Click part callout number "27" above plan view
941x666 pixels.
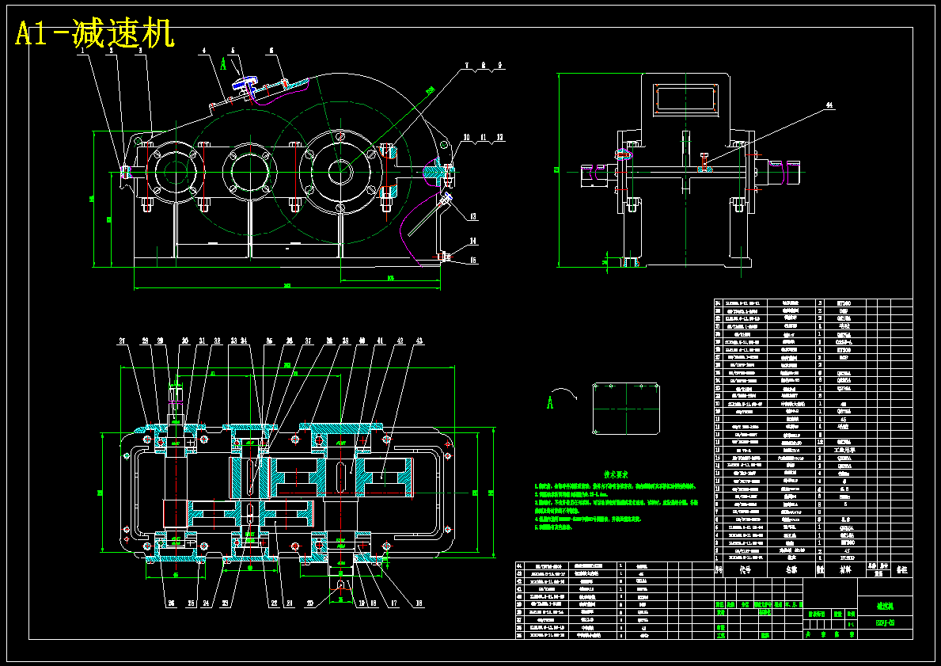[123, 341]
